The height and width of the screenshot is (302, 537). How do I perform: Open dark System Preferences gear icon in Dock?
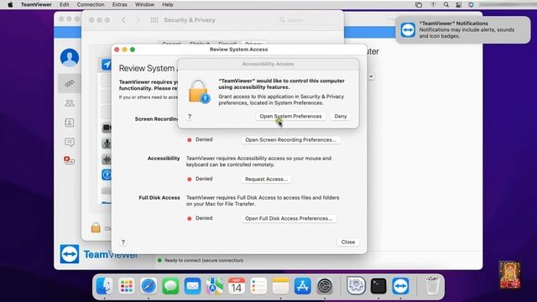tap(325, 285)
